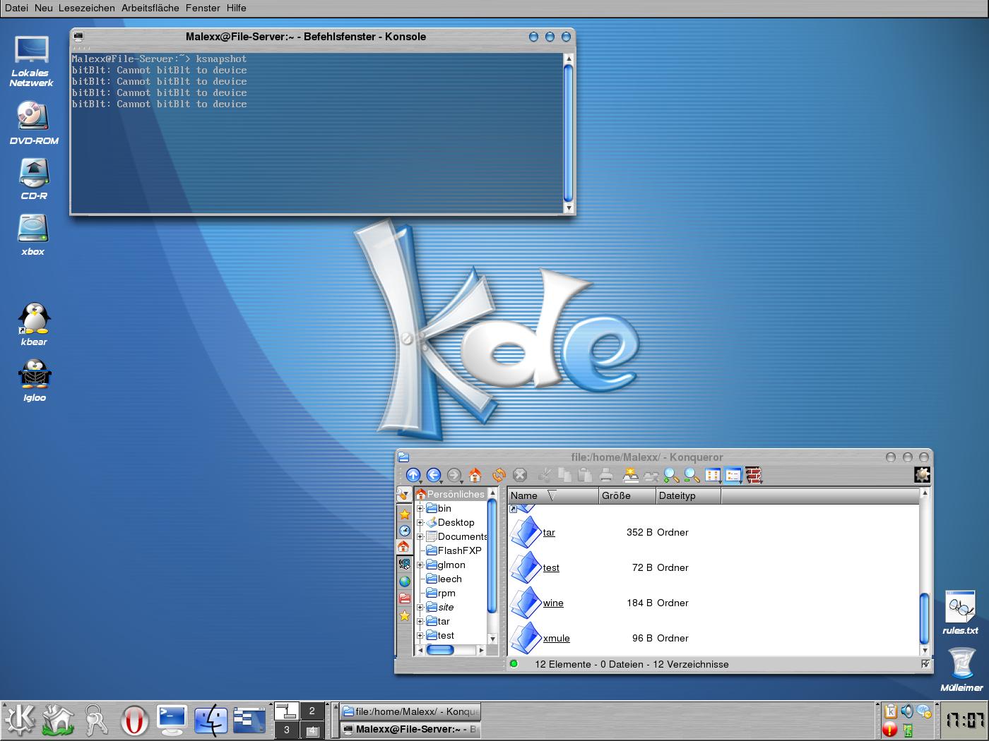The image size is (989, 741).
Task: Switch to virtual desktop 3 in pager
Action: [286, 730]
